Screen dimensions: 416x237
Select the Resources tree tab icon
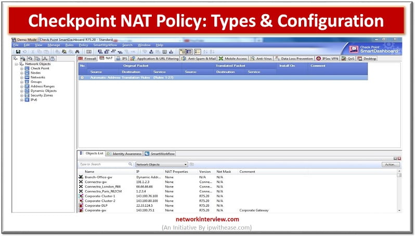[x=31, y=58]
